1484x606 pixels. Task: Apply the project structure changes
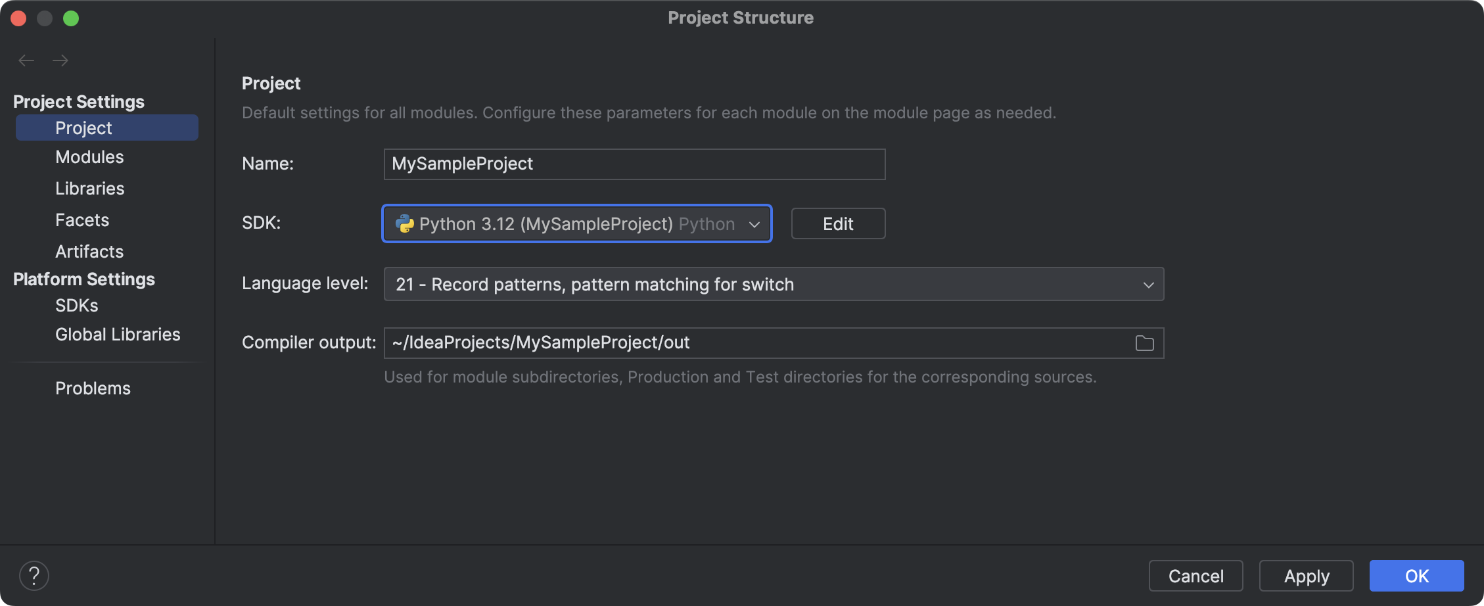(x=1305, y=575)
